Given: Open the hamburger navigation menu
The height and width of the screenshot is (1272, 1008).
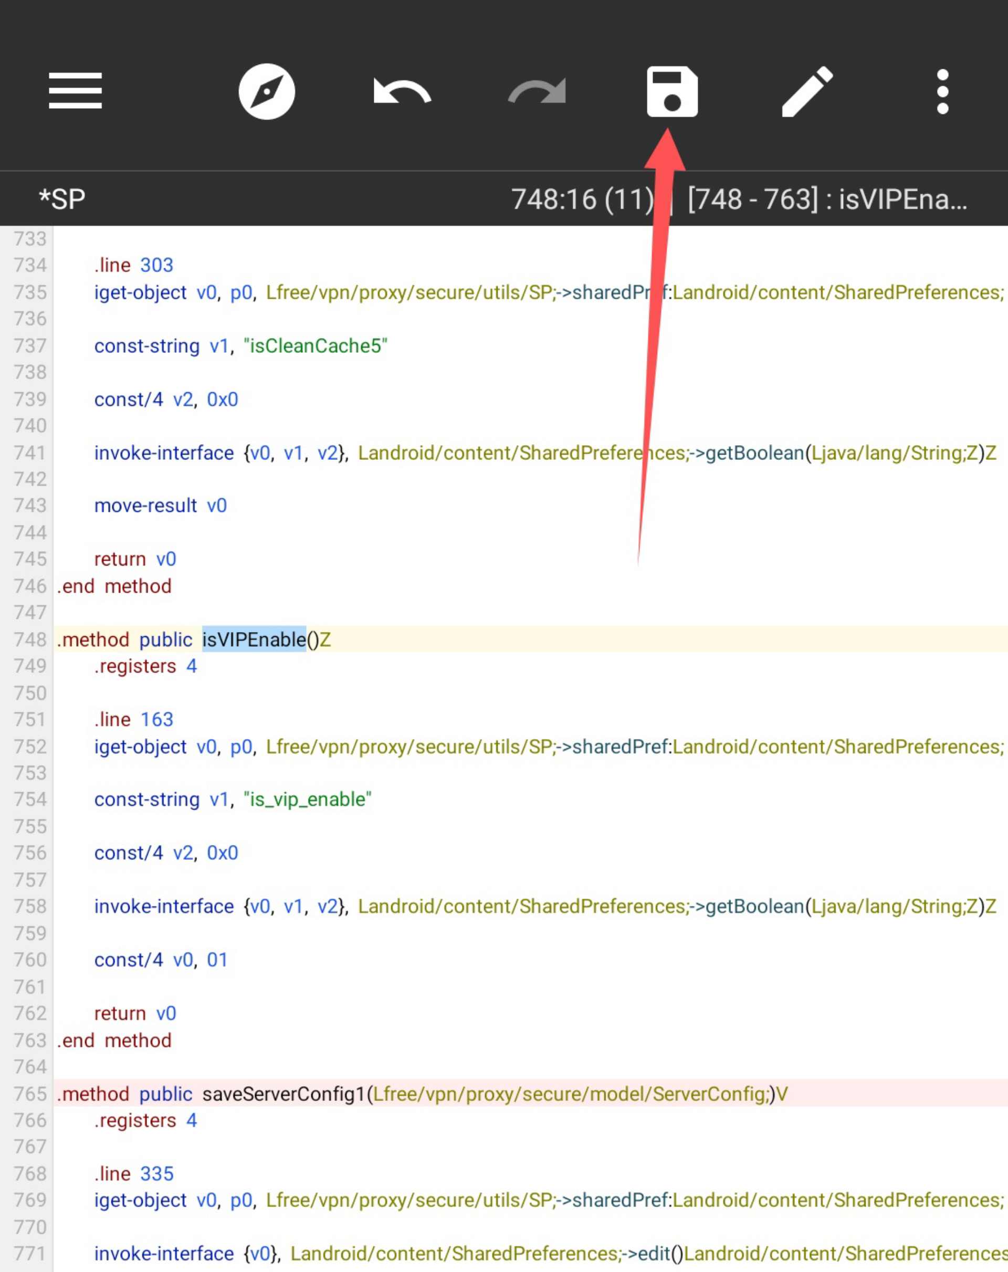Looking at the screenshot, I should tap(75, 91).
